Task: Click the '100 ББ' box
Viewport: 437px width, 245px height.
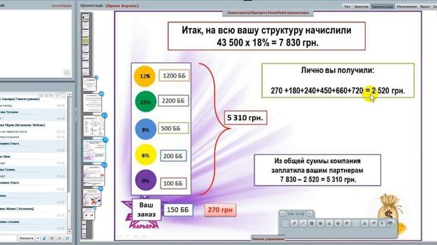Action: (173, 183)
